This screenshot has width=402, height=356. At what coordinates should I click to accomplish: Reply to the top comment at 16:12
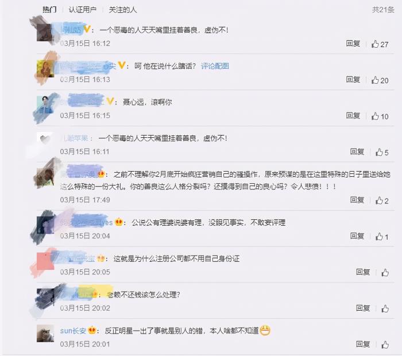tap(353, 44)
